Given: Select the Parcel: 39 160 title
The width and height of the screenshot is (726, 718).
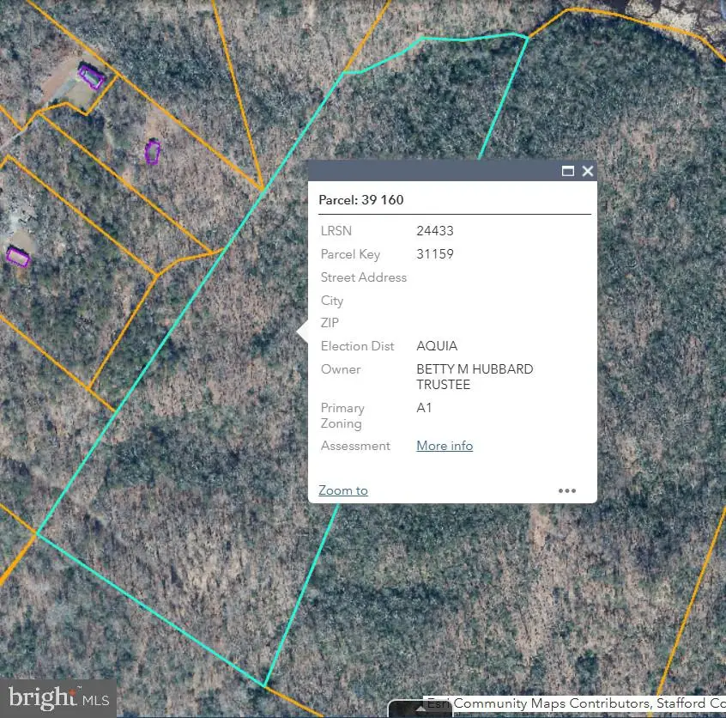Looking at the screenshot, I should 361,200.
